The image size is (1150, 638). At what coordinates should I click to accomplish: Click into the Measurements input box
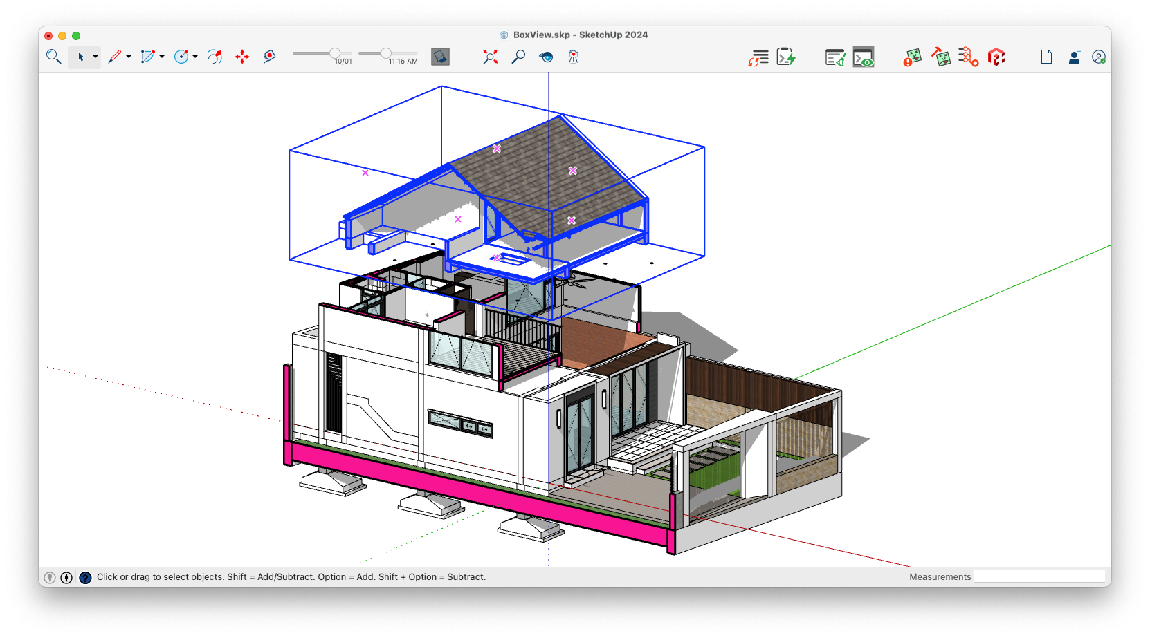click(1039, 576)
